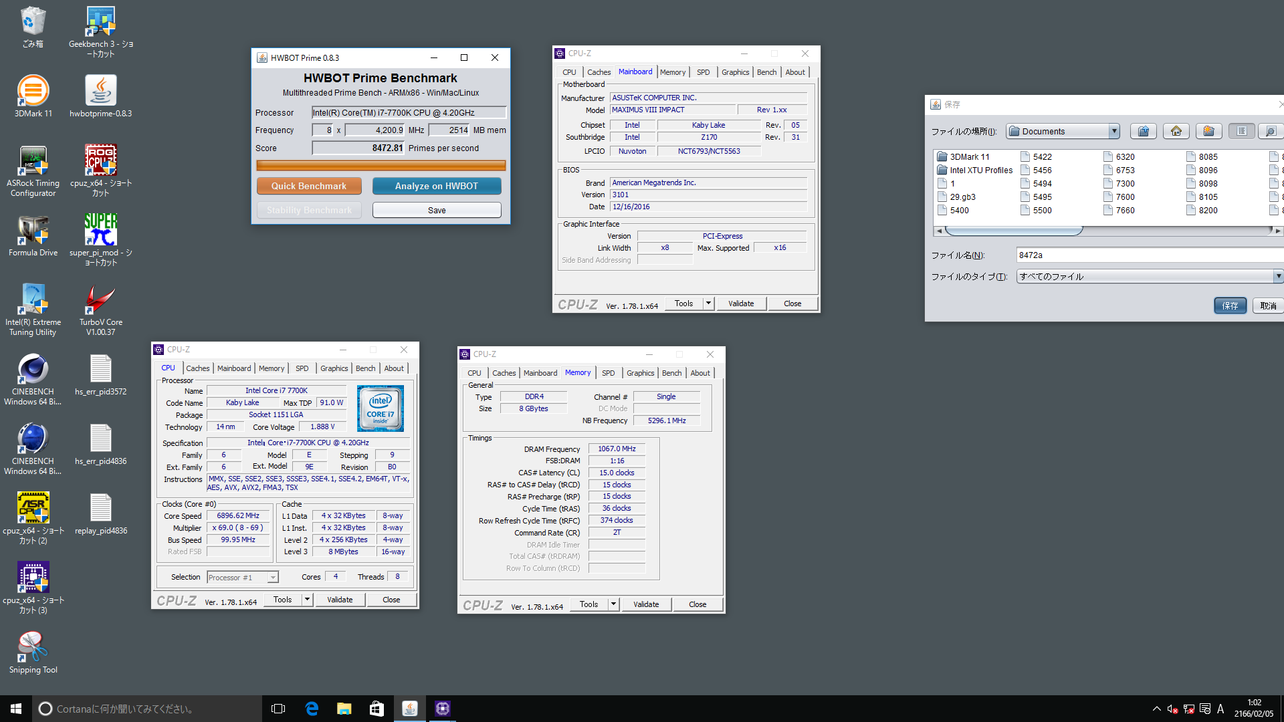This screenshot has width=1284, height=722.
Task: Open the Windows Store taskbar icon
Action: pyautogui.click(x=377, y=709)
